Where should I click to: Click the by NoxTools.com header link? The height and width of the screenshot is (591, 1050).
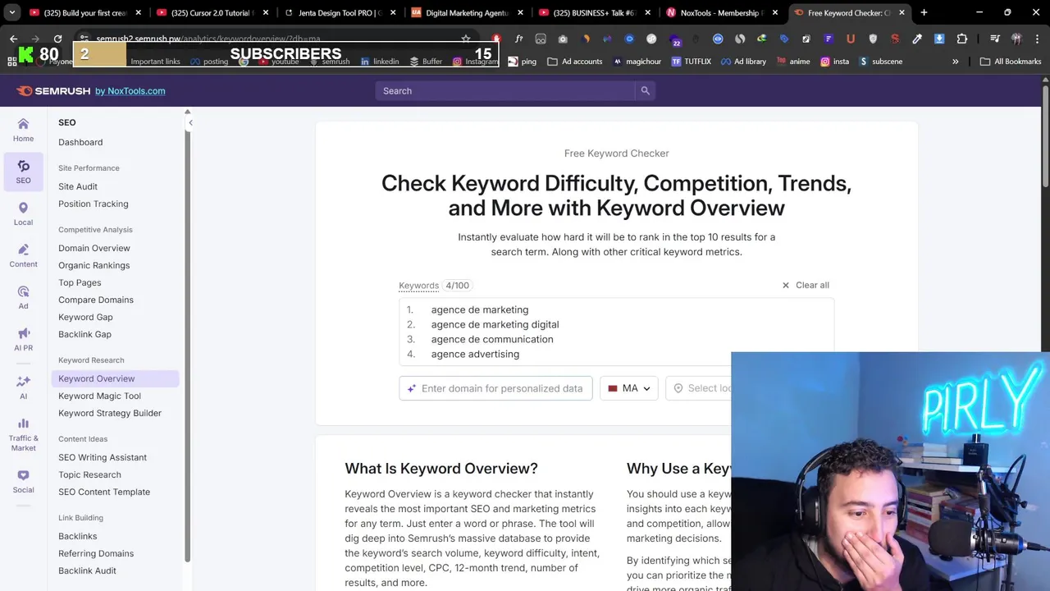coord(130,91)
